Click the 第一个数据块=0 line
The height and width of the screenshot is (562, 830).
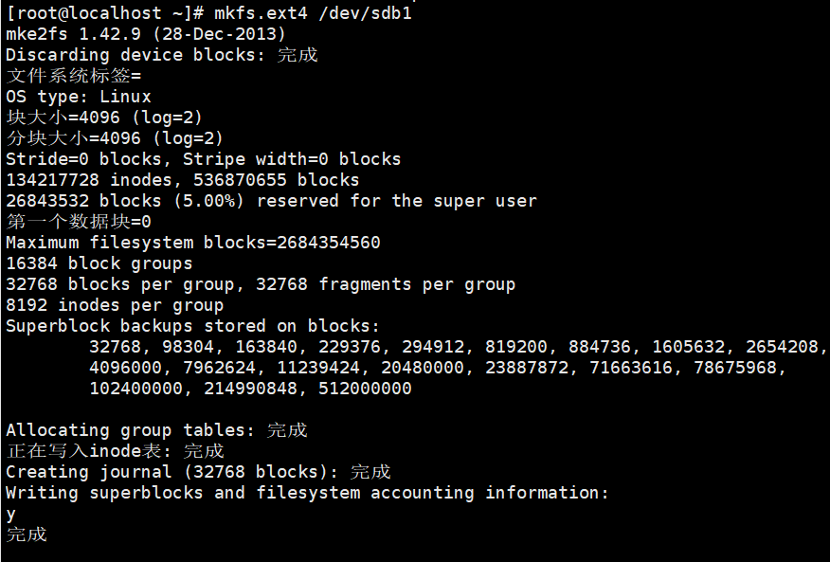coord(79,222)
